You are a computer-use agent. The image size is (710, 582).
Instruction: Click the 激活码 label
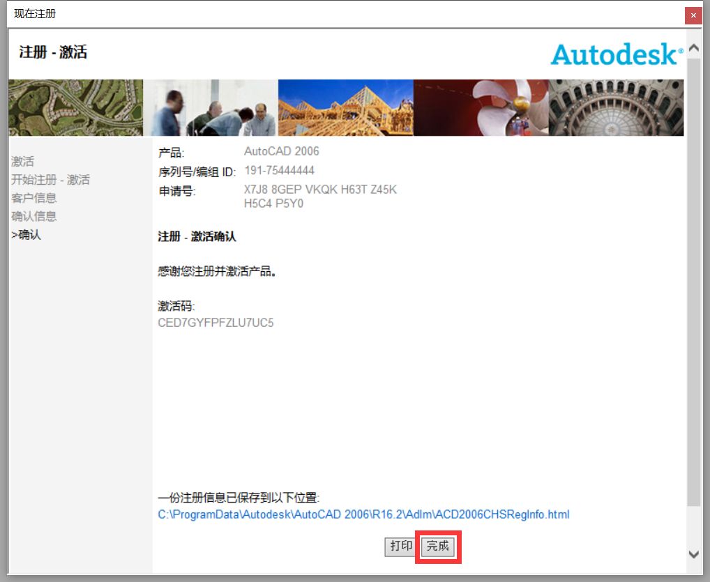(176, 307)
